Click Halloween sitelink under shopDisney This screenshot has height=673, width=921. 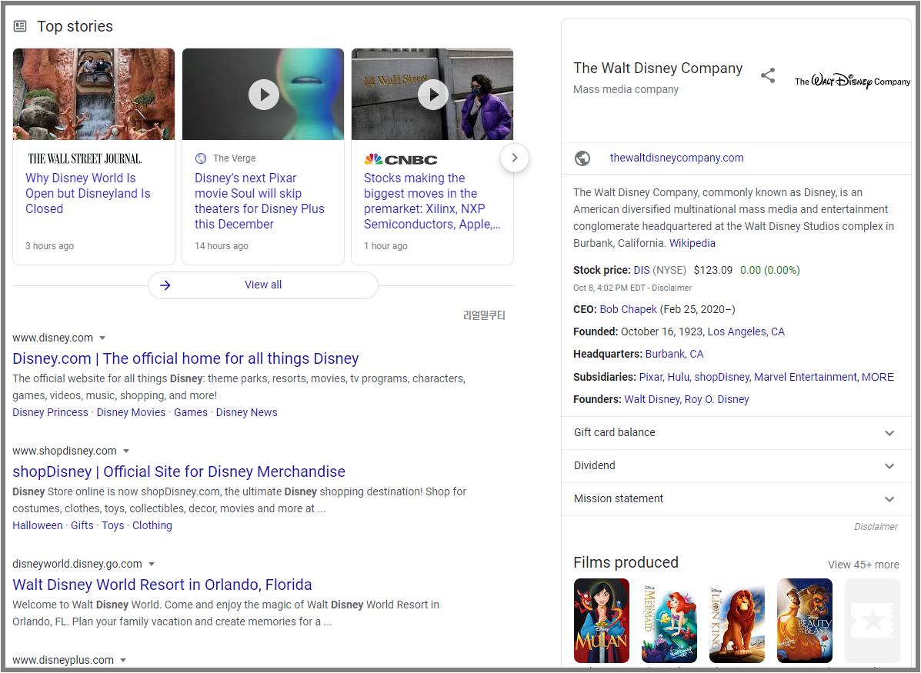point(38,525)
